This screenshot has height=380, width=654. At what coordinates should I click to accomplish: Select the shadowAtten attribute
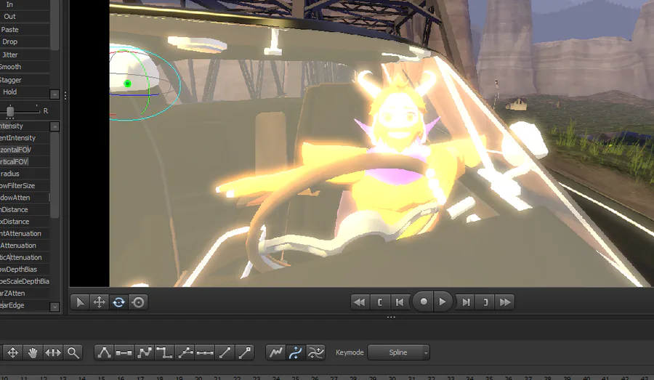click(x=25, y=198)
